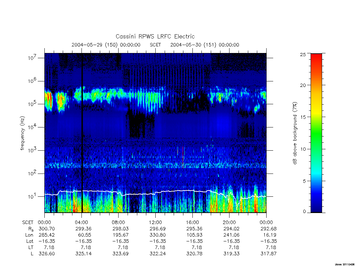Image resolution: width=355 pixels, height=266 pixels.
Task: Click the L value '317.87'
Action: [x=269, y=254]
